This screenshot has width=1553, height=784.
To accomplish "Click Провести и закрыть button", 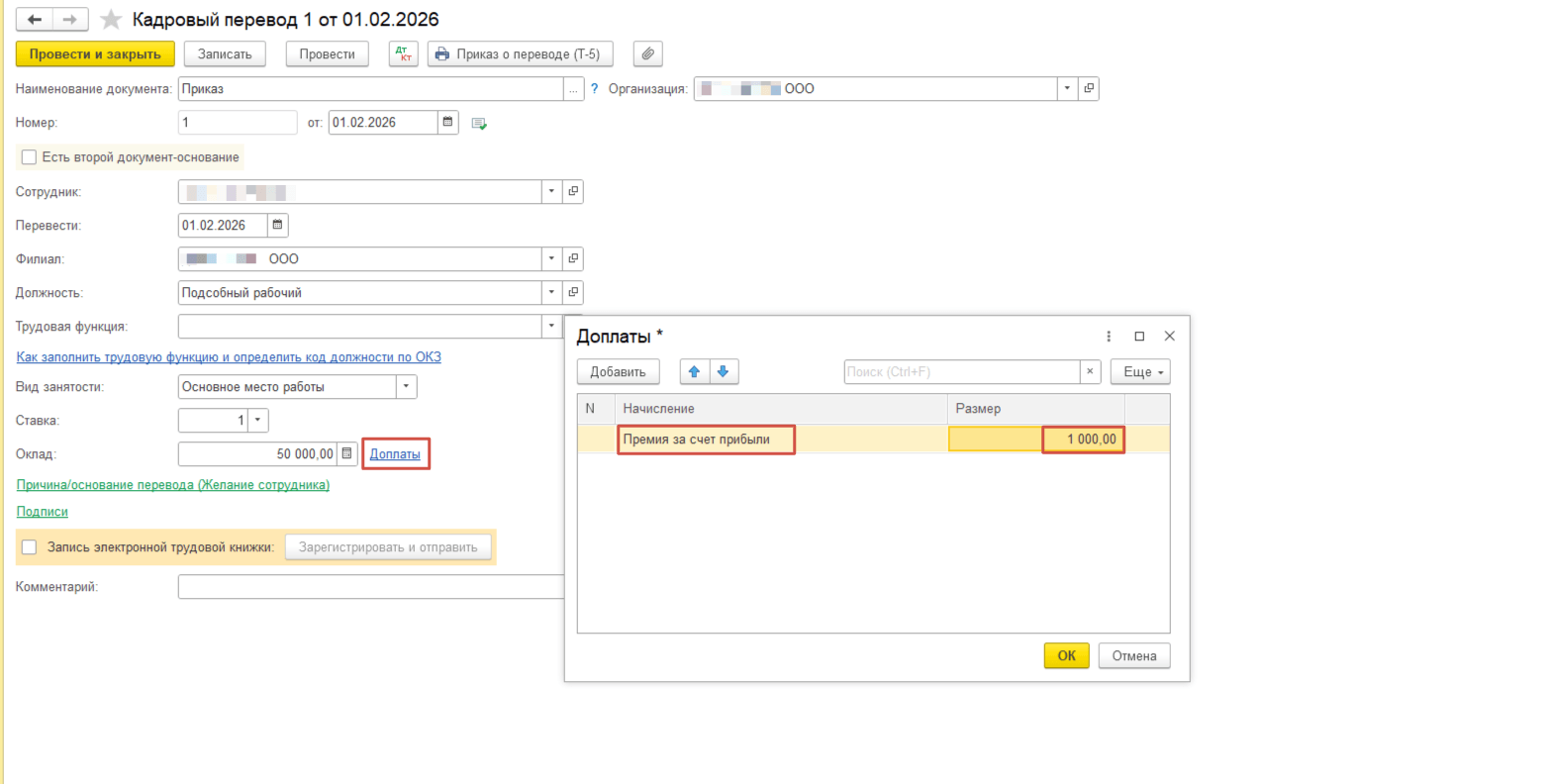I will [95, 53].
